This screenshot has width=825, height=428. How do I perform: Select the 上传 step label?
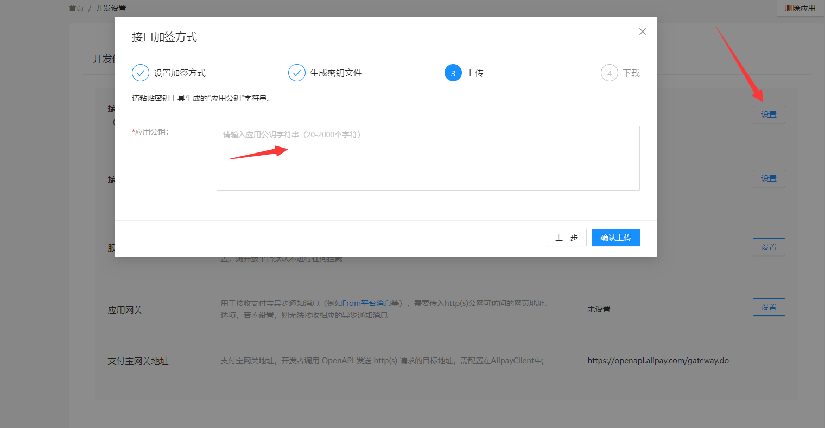tap(475, 73)
